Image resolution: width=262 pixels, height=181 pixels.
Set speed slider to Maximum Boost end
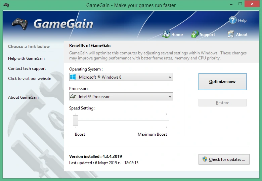pyautogui.click(x=166, y=121)
